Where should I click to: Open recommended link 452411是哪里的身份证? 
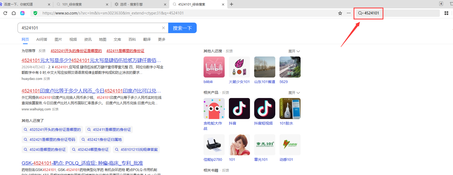point(125,51)
